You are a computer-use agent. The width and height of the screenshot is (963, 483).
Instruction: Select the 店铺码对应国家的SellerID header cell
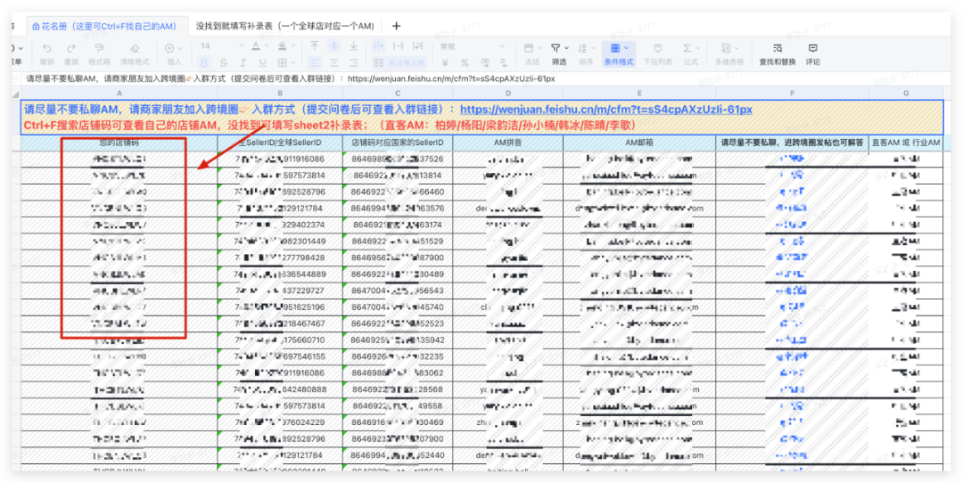[398, 143]
